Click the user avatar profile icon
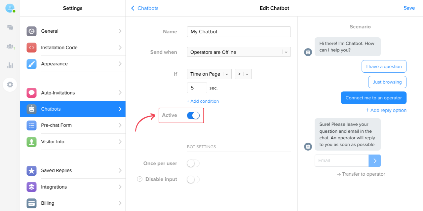Image resolution: width=423 pixels, height=211 pixels. tap(10, 8)
